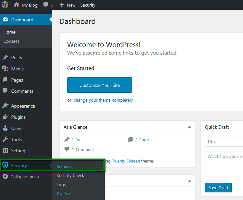243x200 pixels.
Task: Click the Plugins plug icon
Action: (5, 117)
